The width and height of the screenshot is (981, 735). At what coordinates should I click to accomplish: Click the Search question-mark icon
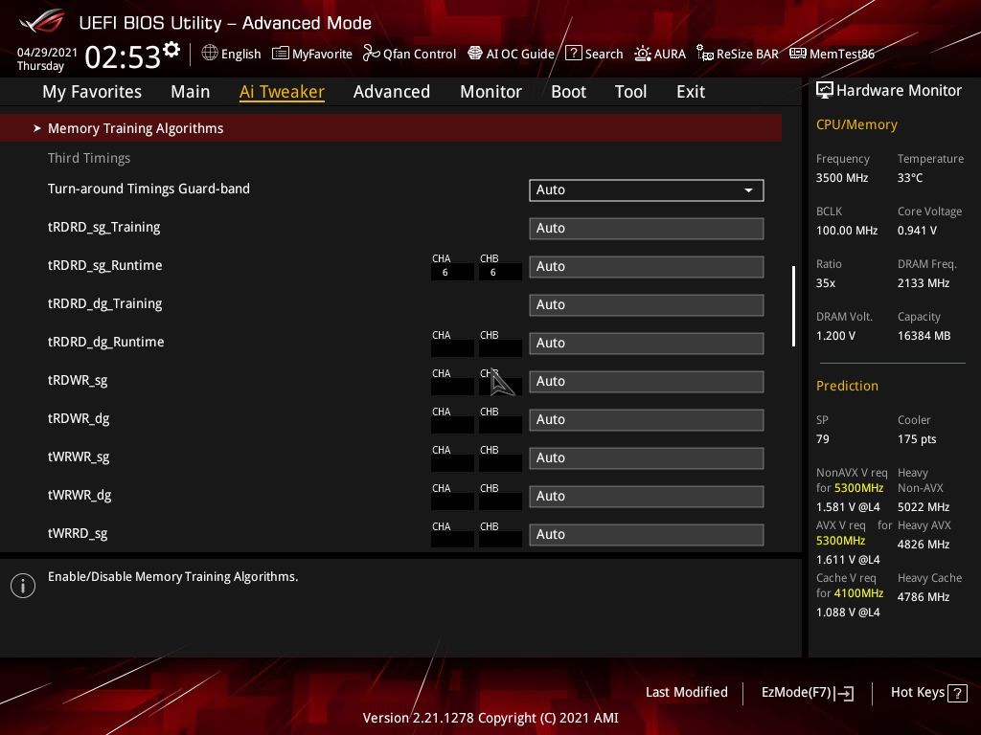(573, 54)
